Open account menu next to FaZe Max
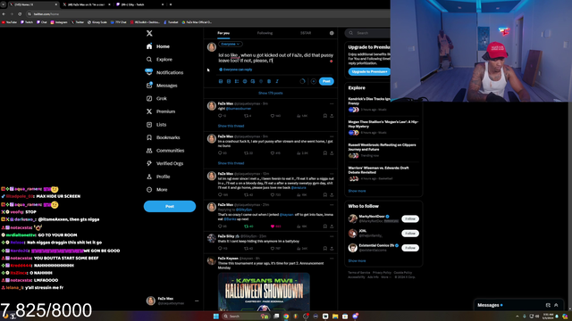Screen dimensions: 572x321 [197, 301]
